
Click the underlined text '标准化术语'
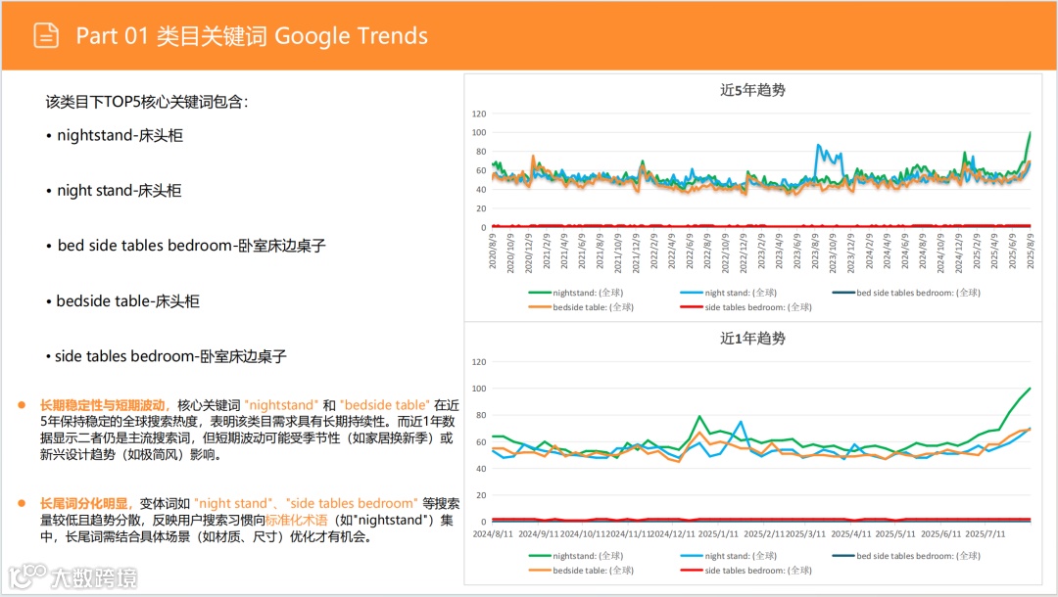[x=296, y=521]
